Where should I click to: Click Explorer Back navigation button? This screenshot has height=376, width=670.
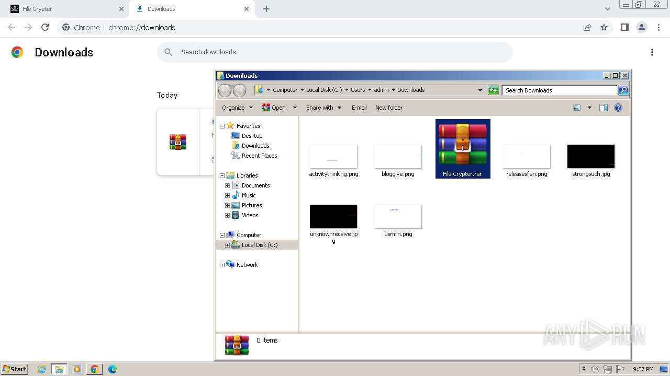tap(225, 90)
